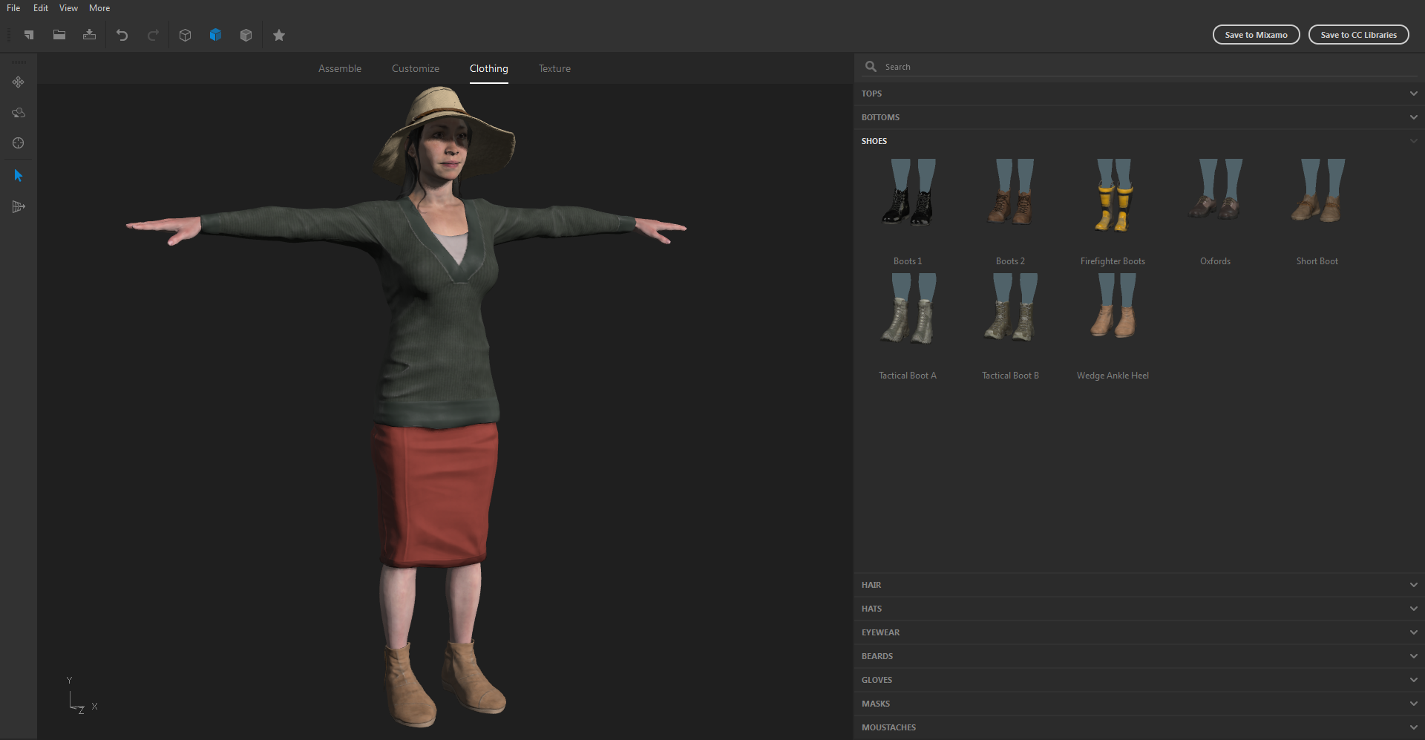Enable the textured cube render mode
Image resolution: width=1425 pixels, height=740 pixels.
pyautogui.click(x=246, y=35)
